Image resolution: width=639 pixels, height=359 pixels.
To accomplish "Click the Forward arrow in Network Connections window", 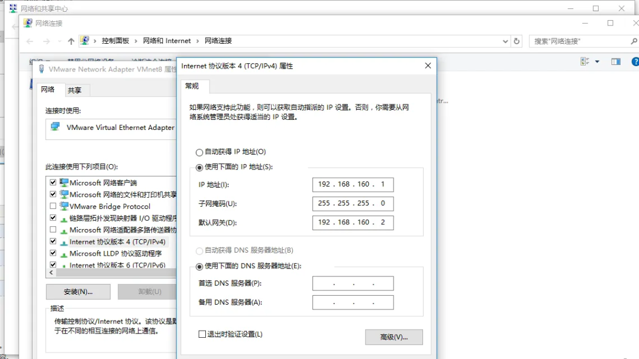I will tap(47, 41).
